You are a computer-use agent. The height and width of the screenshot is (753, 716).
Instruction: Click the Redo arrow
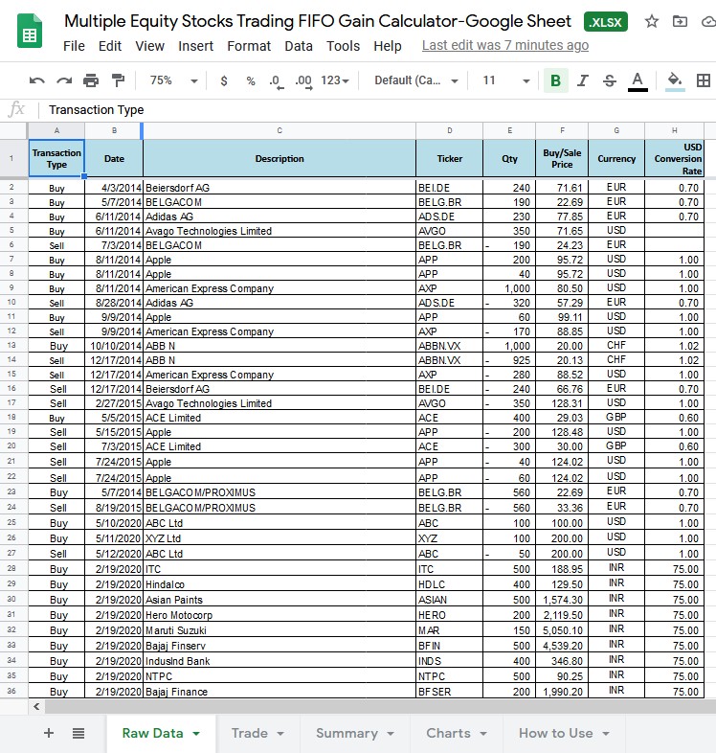(64, 80)
